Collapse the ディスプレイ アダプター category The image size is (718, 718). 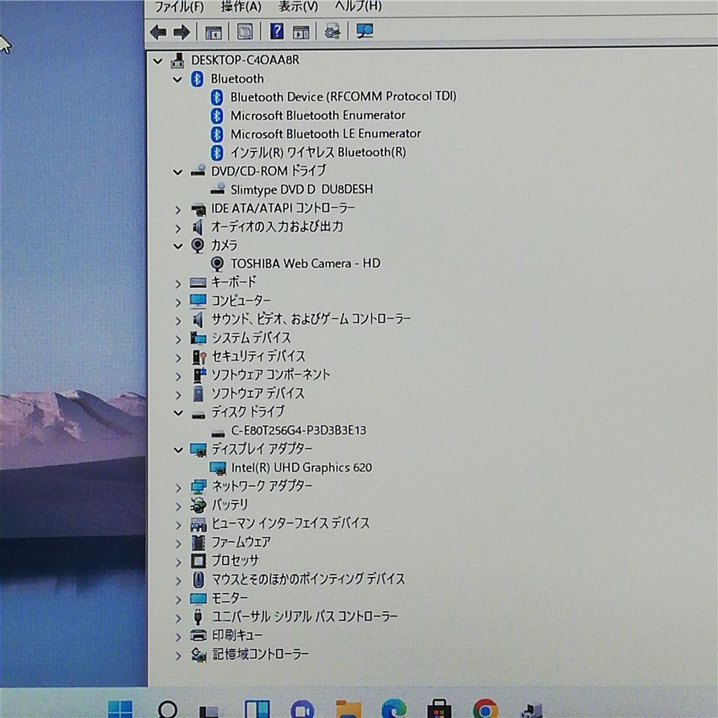point(178,449)
